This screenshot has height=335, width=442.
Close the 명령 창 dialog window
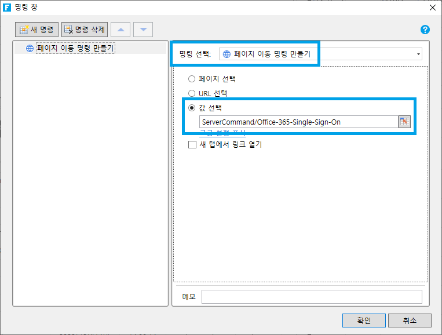click(432, 8)
